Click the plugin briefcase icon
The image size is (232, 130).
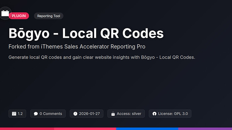[5, 13]
